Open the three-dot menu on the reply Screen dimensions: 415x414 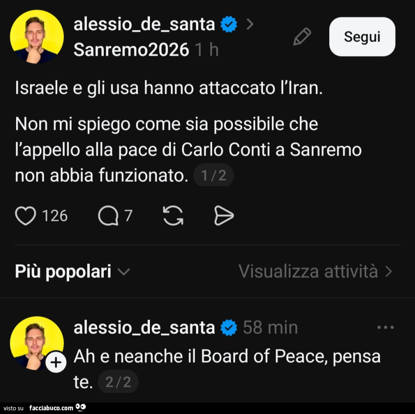(x=385, y=328)
